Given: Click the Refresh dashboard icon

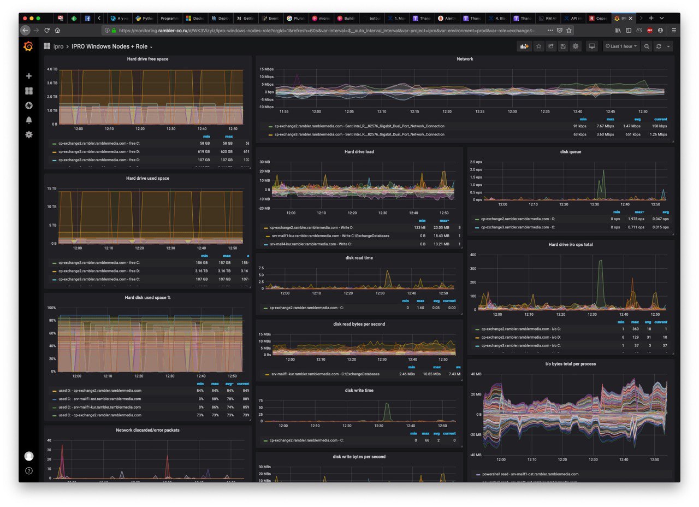Looking at the screenshot, I should click(659, 46).
